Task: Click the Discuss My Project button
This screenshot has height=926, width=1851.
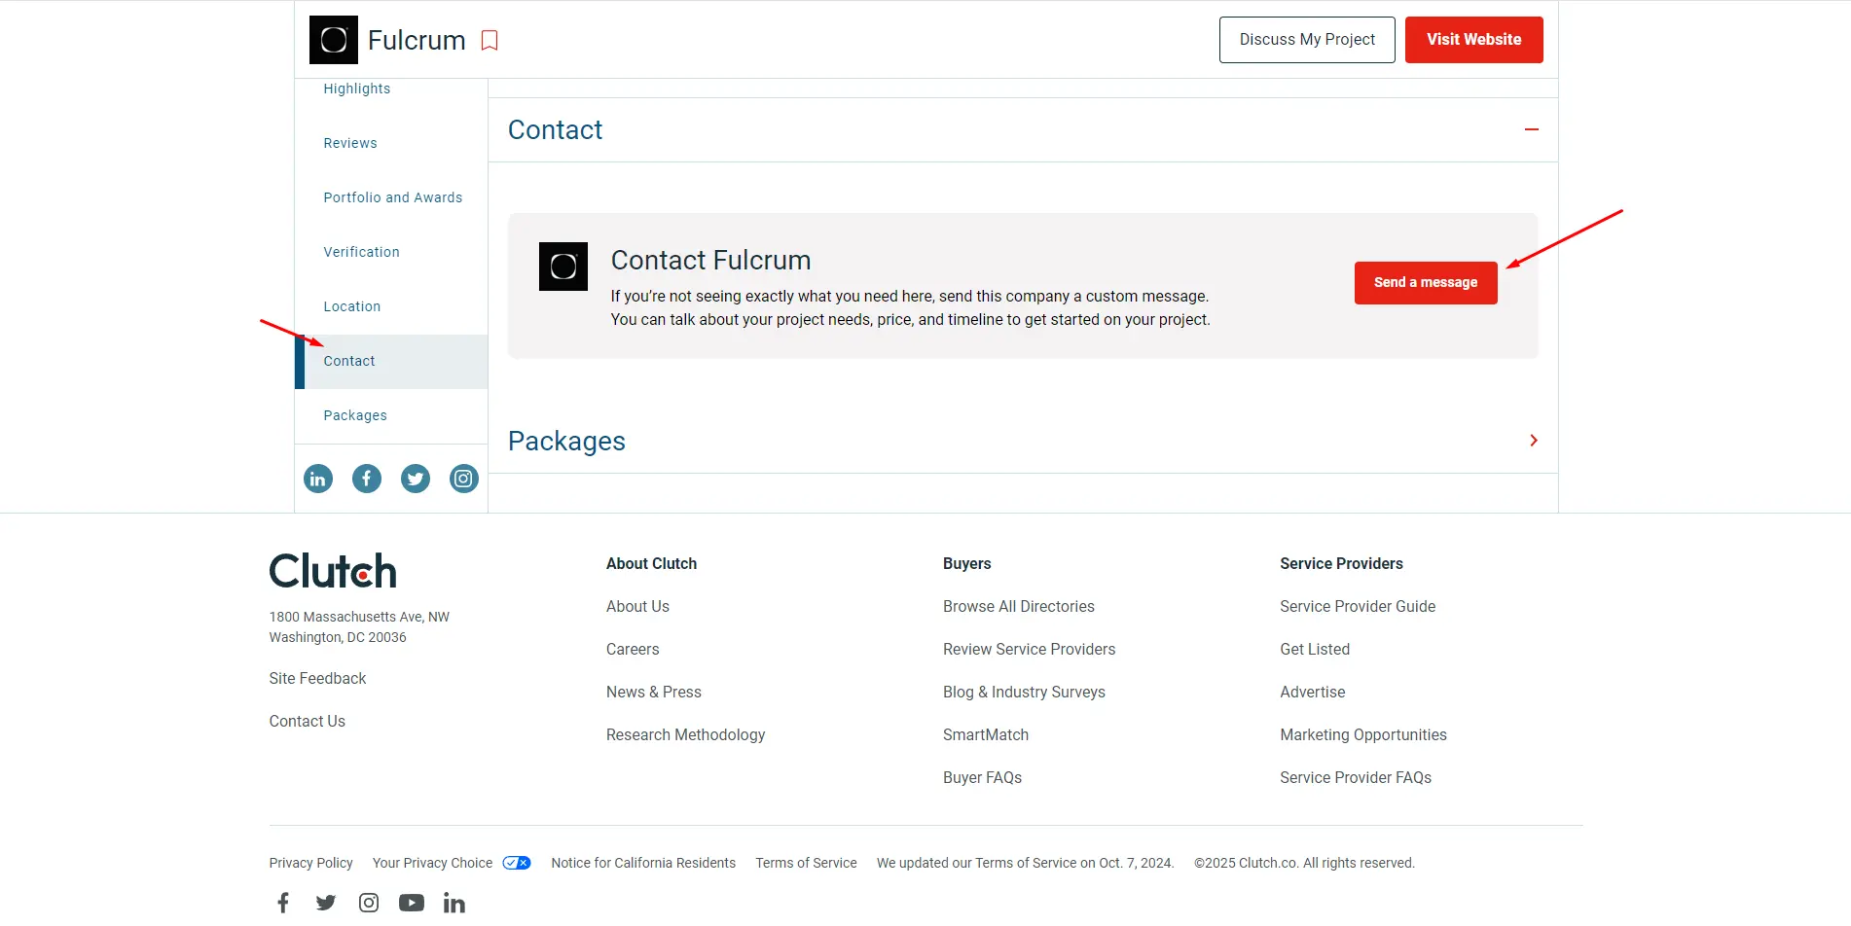Action: pos(1307,40)
